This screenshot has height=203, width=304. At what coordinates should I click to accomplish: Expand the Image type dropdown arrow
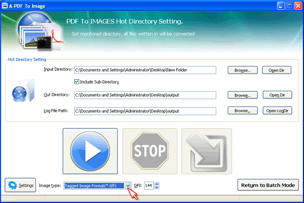(128, 186)
